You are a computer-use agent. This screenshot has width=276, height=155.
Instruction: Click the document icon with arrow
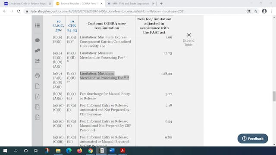tap(38, 96)
